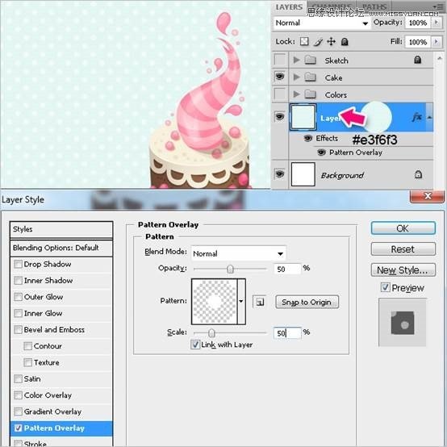447x447 pixels.
Task: Open the Blend Mode dropdown in Pattern Overlay
Action: 238,253
